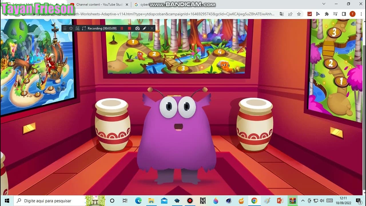Image resolution: width=366 pixels, height=206 pixels.
Task: Take a screenshot with Bandicam camera icon
Action: coord(137,28)
